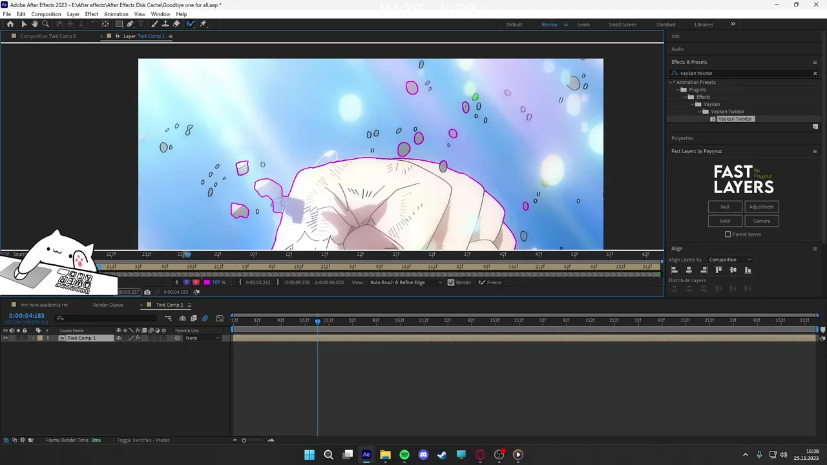Viewport: 827px width, 465px height.
Task: Switch to my hero academia rm tab
Action: (x=44, y=305)
